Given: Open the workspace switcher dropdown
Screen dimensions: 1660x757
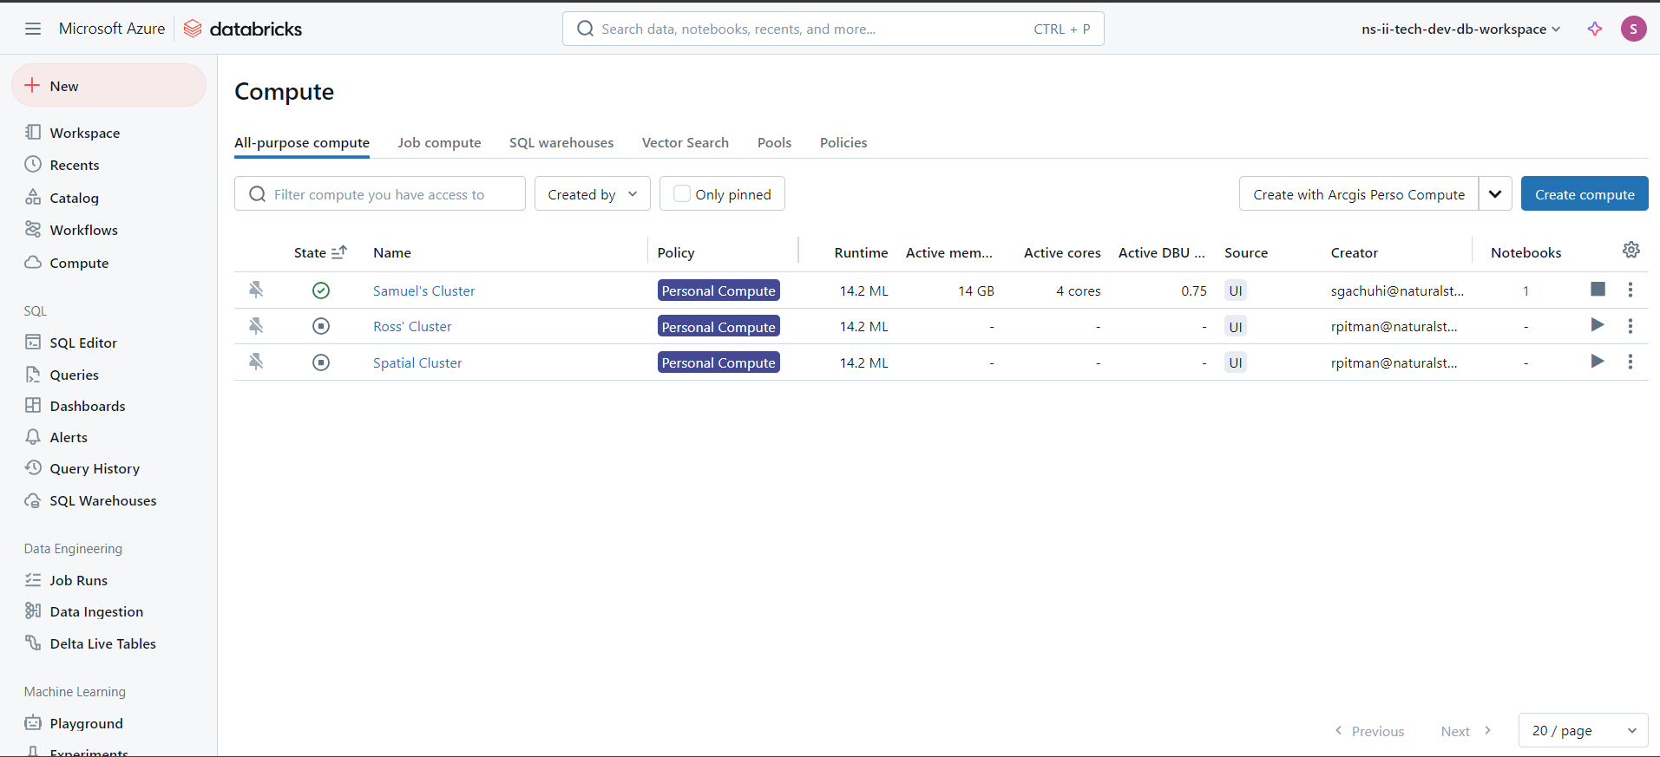Looking at the screenshot, I should pos(1461,29).
